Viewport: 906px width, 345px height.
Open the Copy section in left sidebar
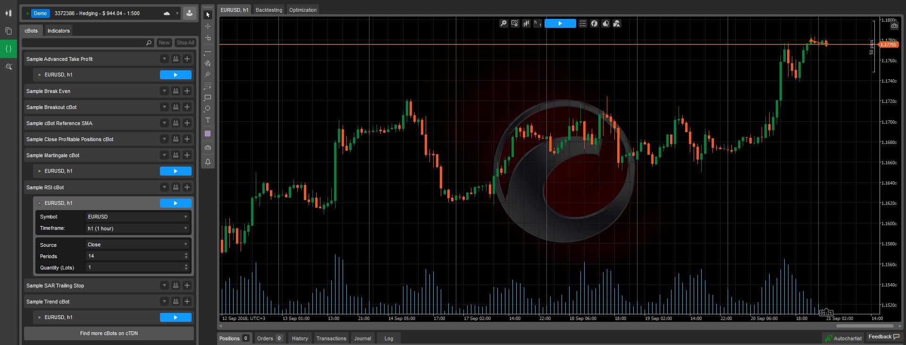pyautogui.click(x=8, y=31)
